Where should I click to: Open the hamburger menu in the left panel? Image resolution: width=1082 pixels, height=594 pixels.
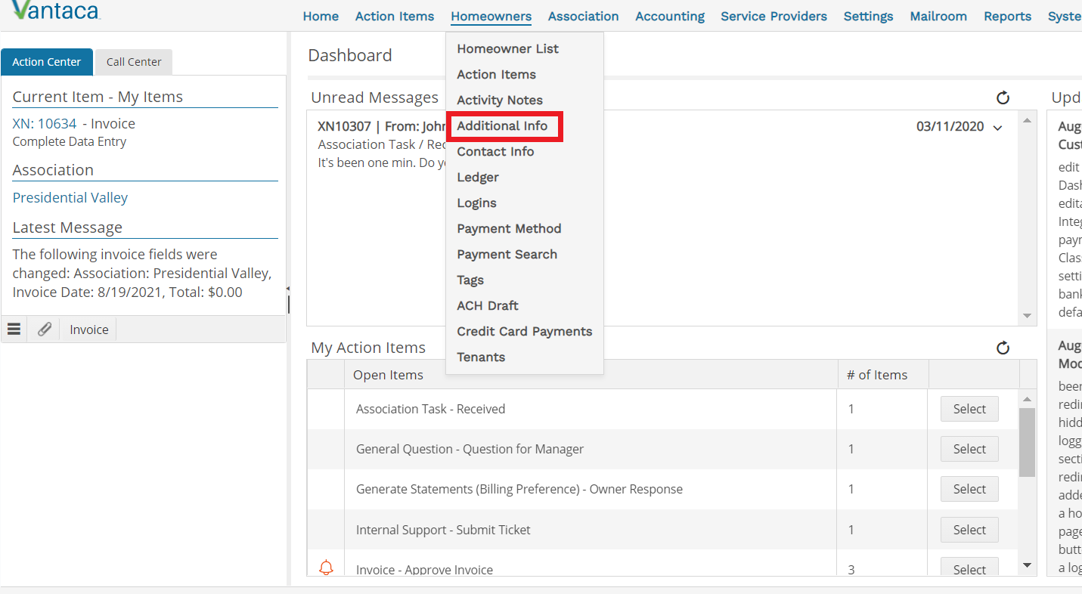pyautogui.click(x=14, y=329)
